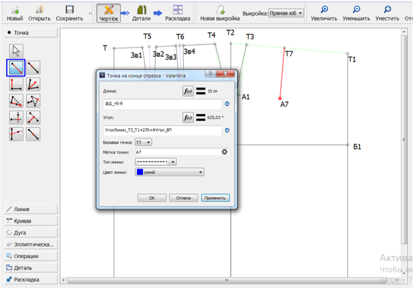Select the special point on shoulder tool
The image size is (413, 288).
[x=16, y=101]
